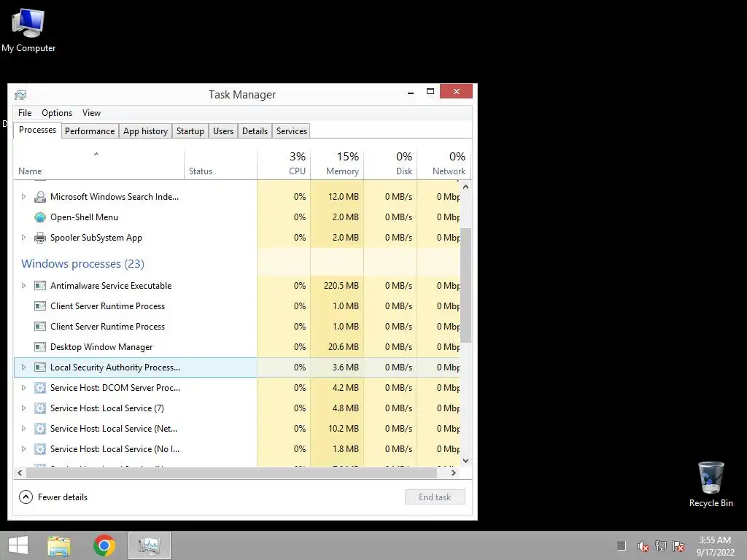Click the End task button

(x=435, y=497)
